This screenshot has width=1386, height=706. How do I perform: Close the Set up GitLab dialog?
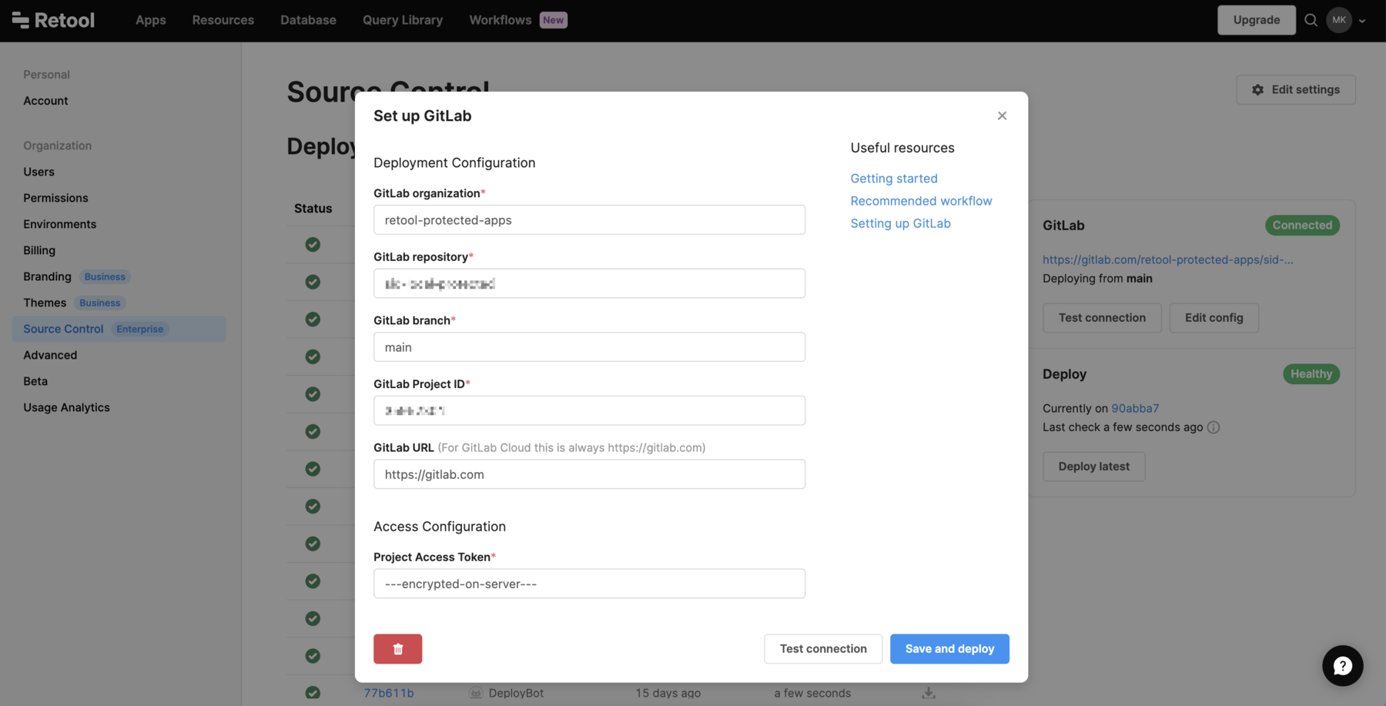click(x=1002, y=115)
